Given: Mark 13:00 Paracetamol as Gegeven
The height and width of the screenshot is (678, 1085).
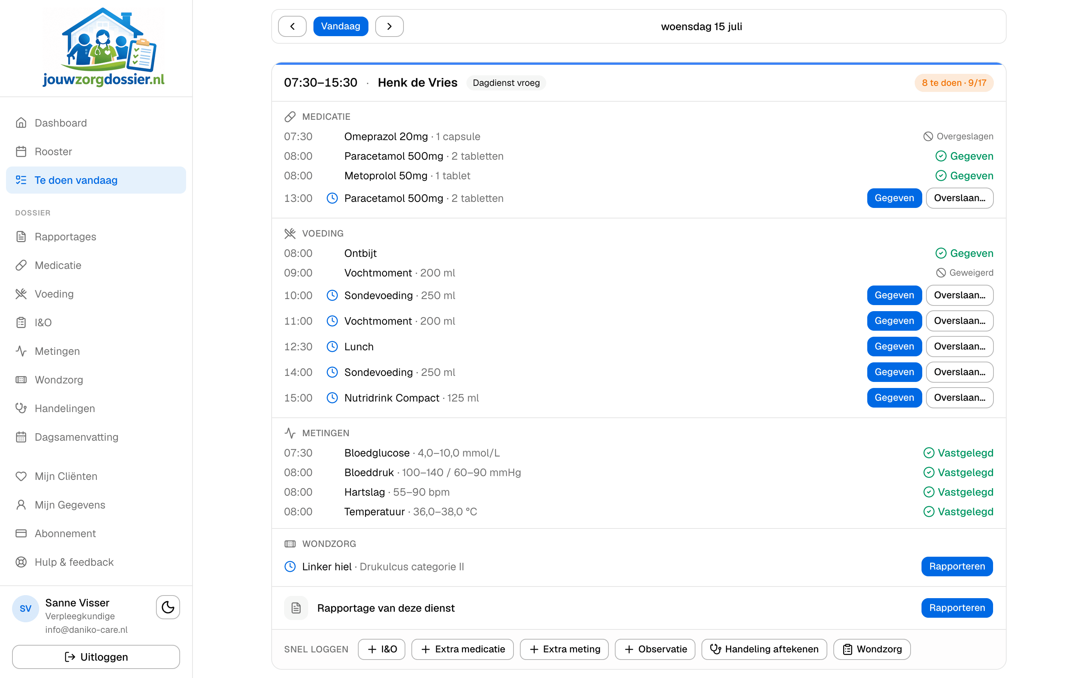Looking at the screenshot, I should pos(894,198).
